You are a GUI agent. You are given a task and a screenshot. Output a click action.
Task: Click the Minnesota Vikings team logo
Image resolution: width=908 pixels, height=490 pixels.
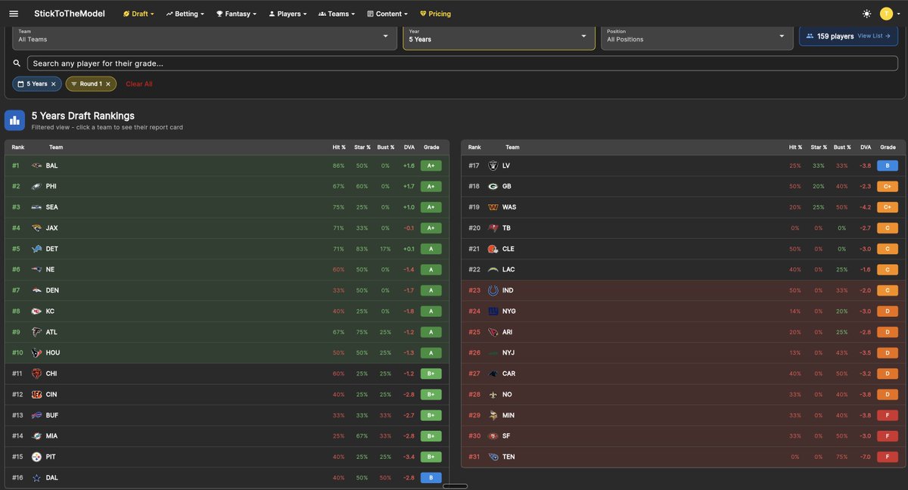(493, 415)
